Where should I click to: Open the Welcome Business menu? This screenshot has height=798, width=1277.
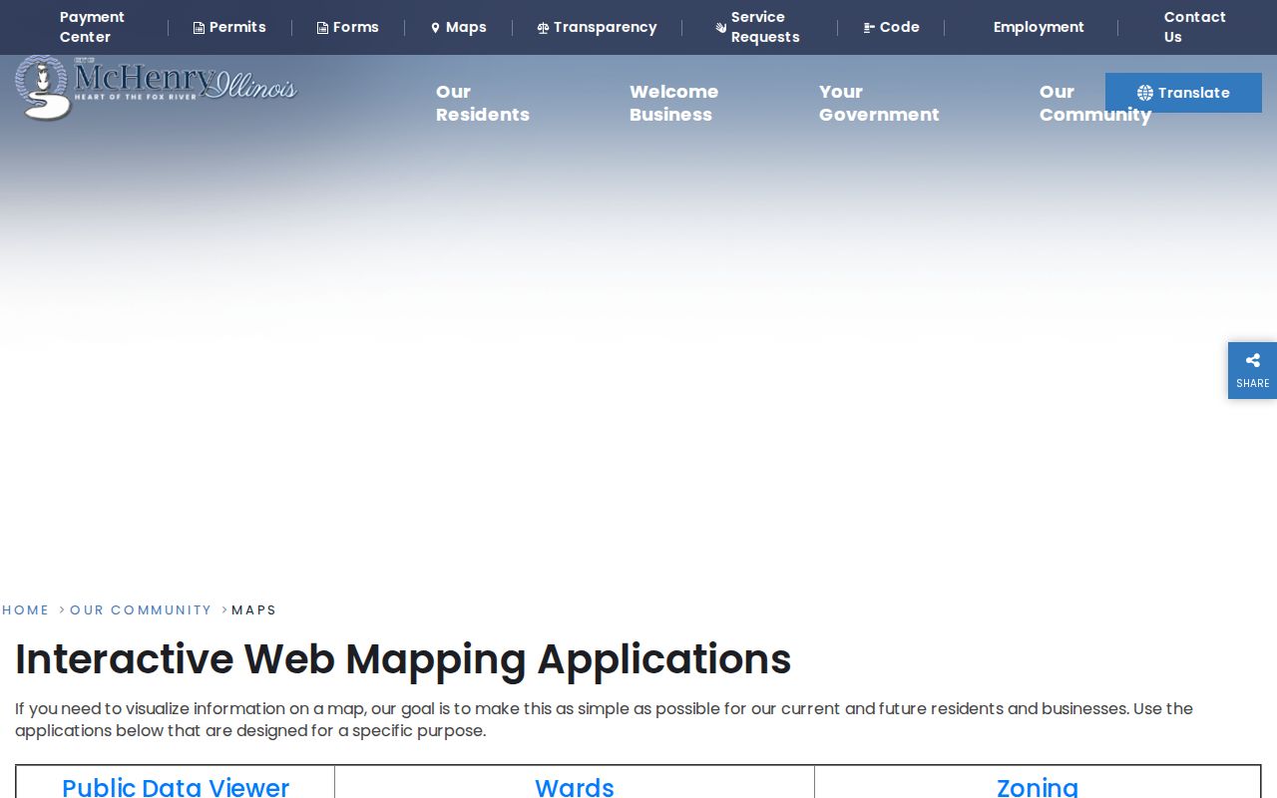click(674, 103)
